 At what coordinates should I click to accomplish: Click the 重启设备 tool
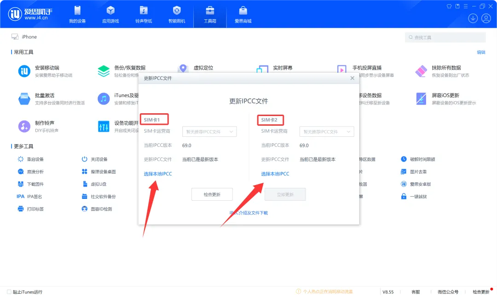[x=31, y=159]
